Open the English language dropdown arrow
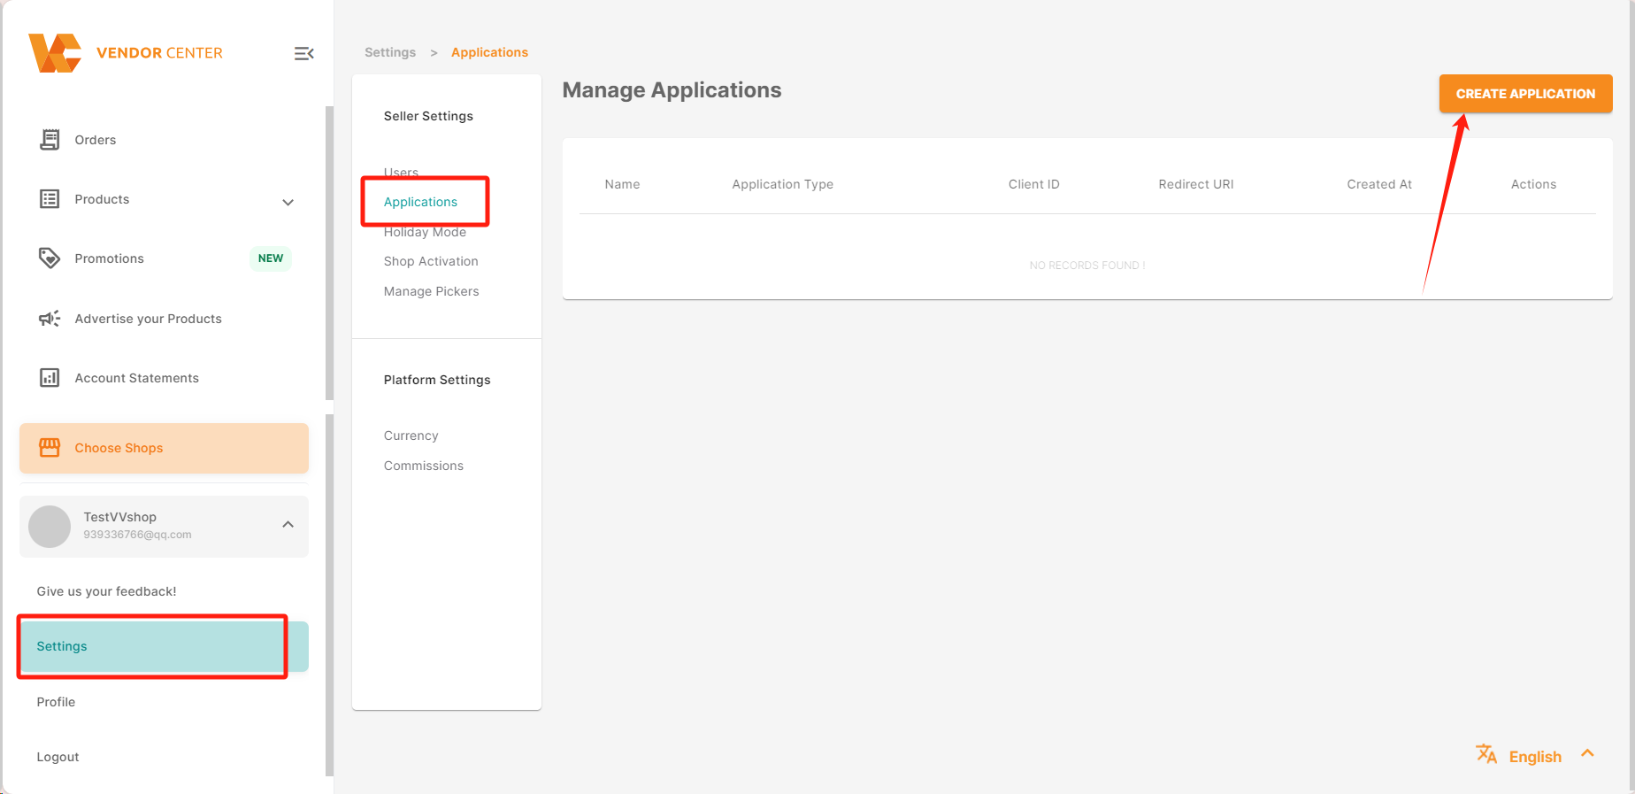The image size is (1635, 794). pos(1587,754)
